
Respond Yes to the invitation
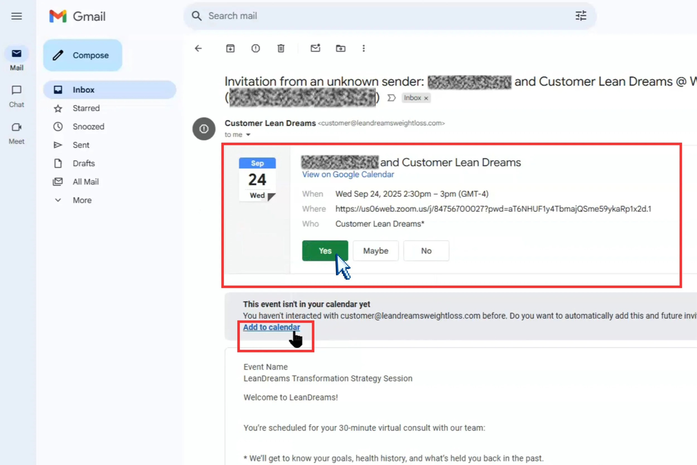325,250
